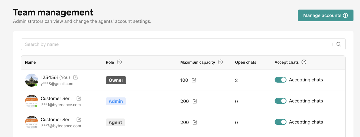Edit the Owner's maximum capacity of 100

(x=194, y=80)
